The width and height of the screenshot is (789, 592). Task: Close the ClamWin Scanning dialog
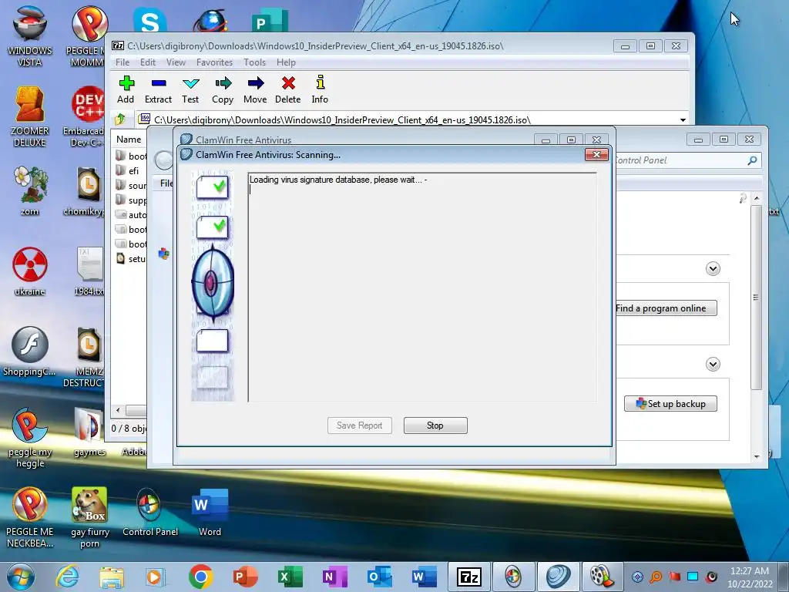tap(597, 154)
